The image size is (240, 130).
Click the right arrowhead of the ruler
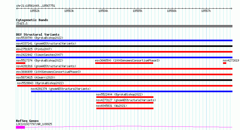click(x=231, y=9)
